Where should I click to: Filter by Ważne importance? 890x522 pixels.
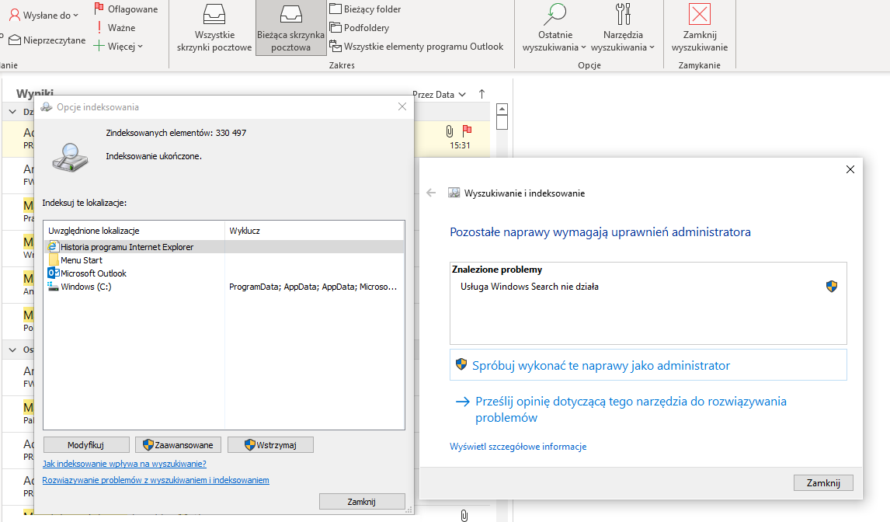pos(116,27)
